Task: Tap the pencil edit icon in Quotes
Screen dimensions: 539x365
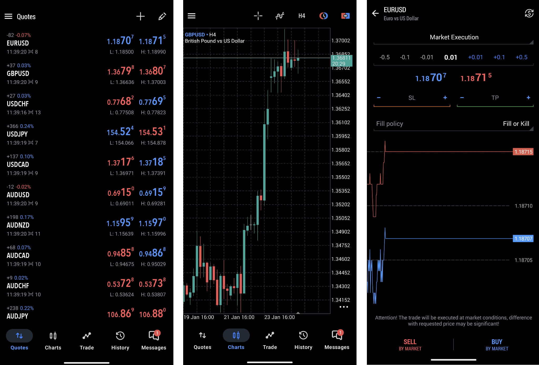Action: coord(162,17)
